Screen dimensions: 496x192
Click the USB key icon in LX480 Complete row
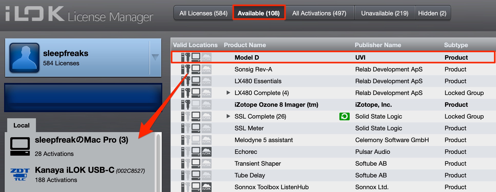point(188,93)
